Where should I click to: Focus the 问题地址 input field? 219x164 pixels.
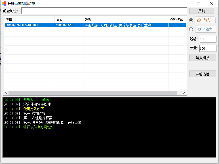click(x=104, y=11)
